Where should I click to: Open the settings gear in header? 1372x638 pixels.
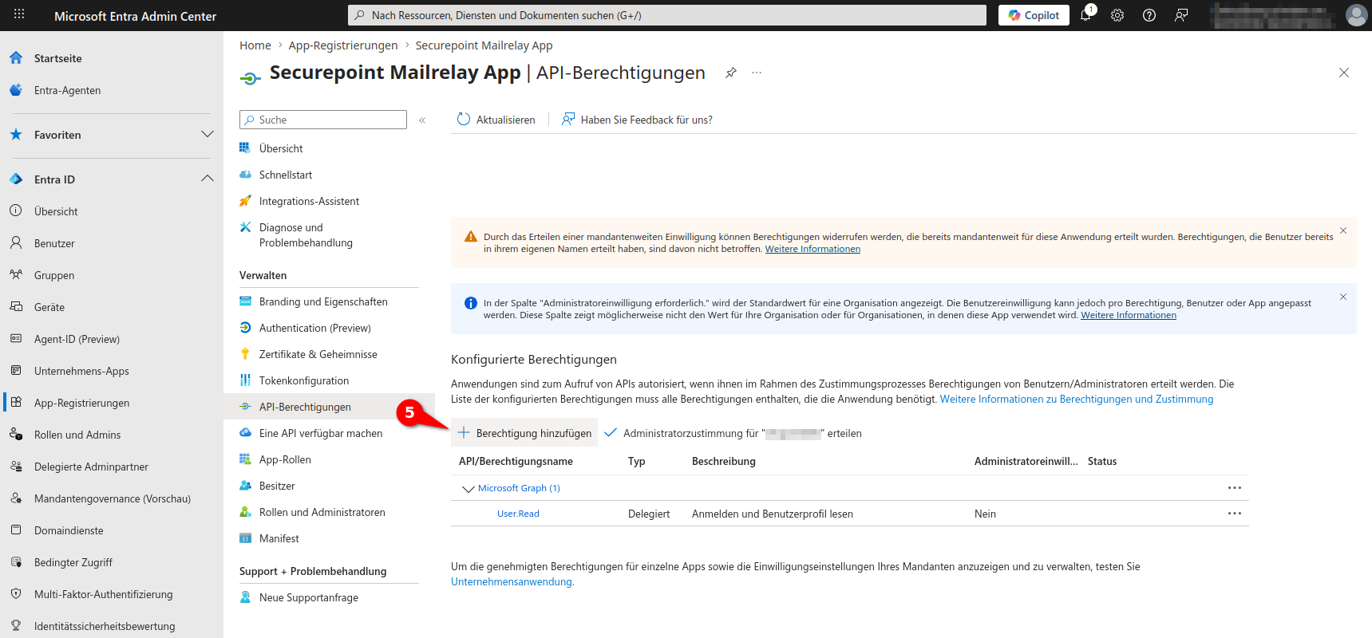click(x=1117, y=15)
